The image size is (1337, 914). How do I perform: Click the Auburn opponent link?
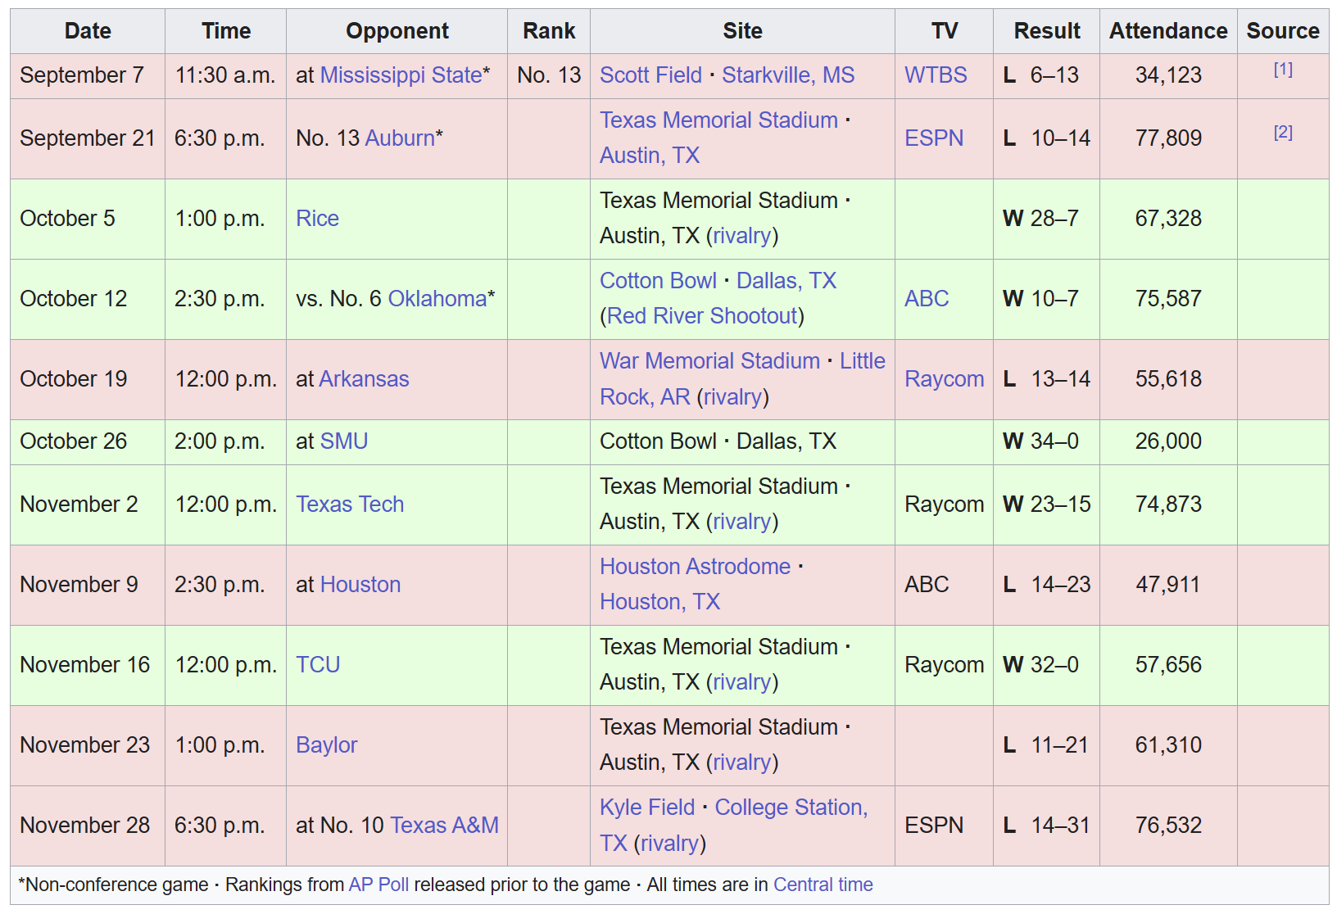coord(400,138)
